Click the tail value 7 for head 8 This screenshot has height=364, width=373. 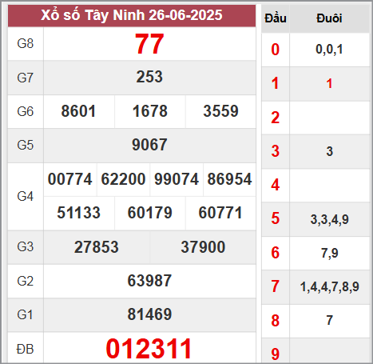(x=330, y=320)
